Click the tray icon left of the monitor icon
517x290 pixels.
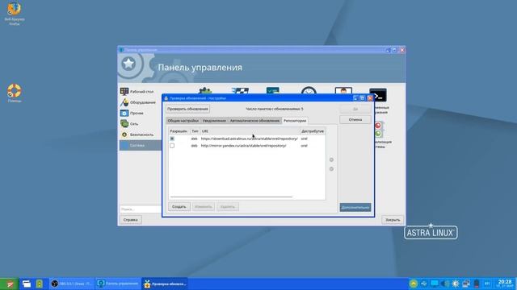click(x=424, y=284)
